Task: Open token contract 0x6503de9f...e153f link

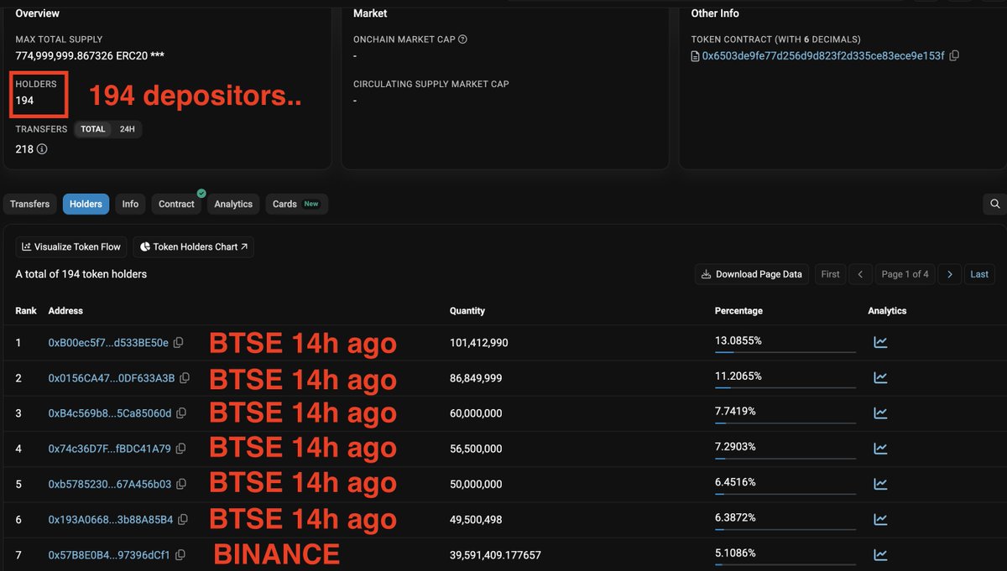Action: click(823, 56)
